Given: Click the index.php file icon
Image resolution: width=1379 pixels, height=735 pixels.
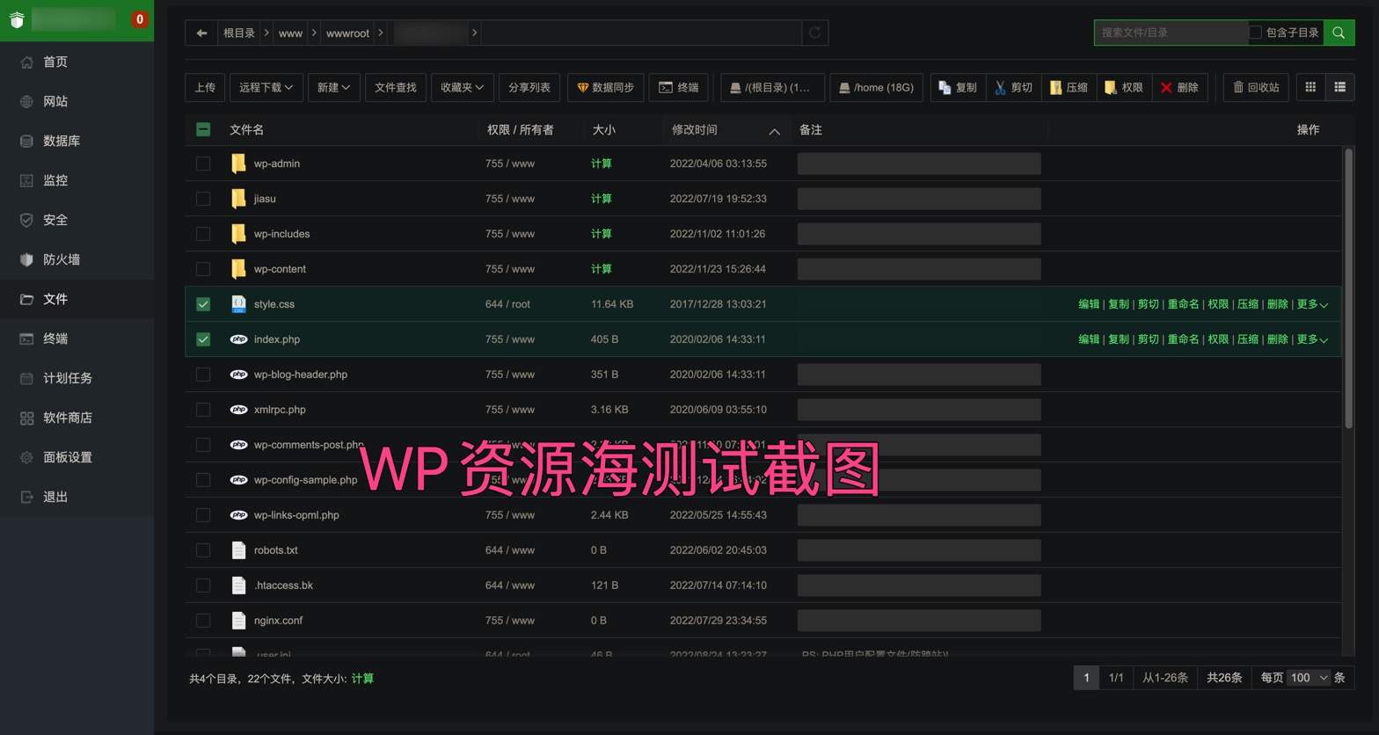Looking at the screenshot, I should tap(238, 339).
